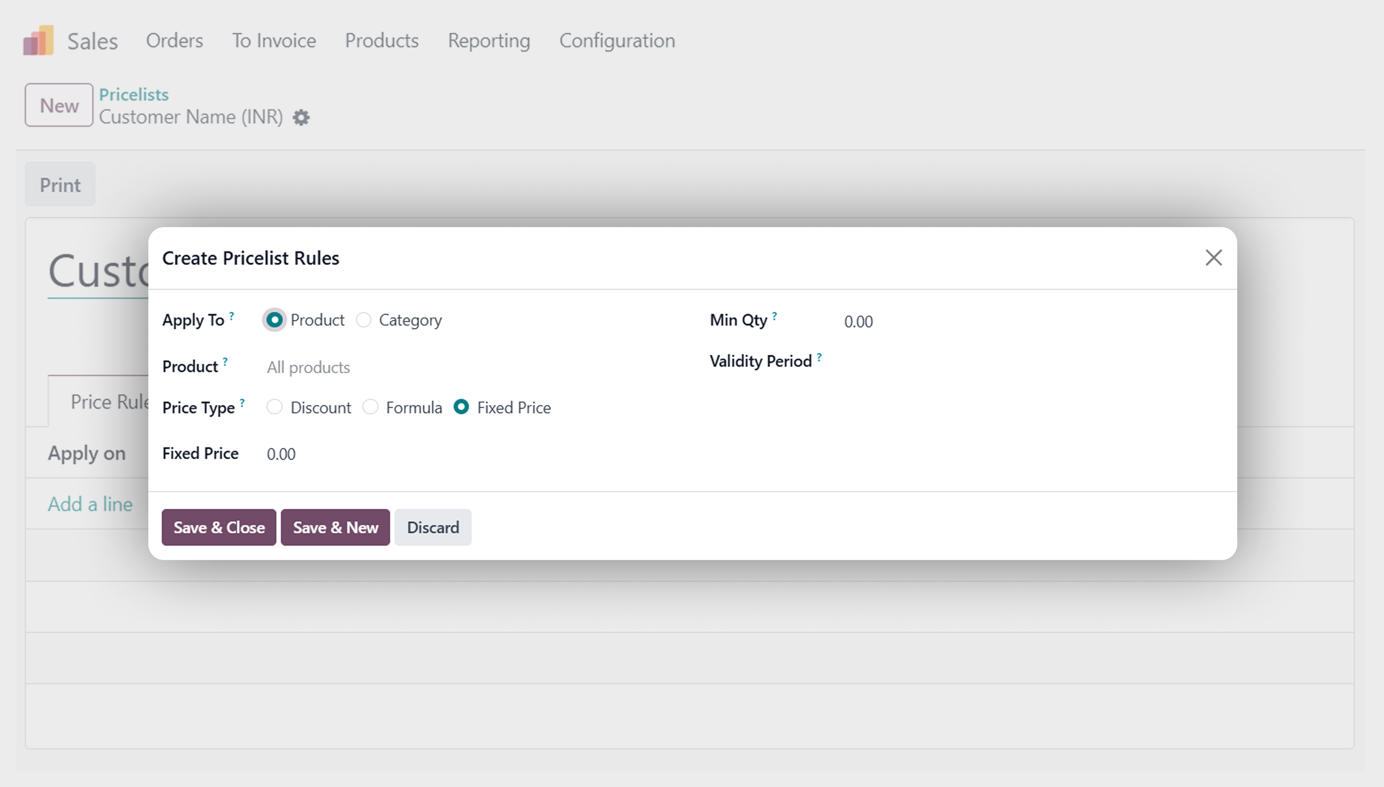This screenshot has height=787, width=1384.
Task: Open the Configuration menu
Action: pos(617,41)
